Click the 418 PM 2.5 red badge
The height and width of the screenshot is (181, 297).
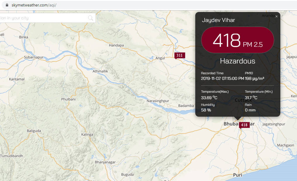[x=238, y=40]
